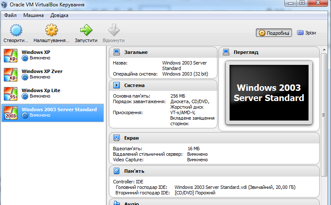Click the Video Capture label
The height and width of the screenshot is (205, 331).
coord(128,160)
